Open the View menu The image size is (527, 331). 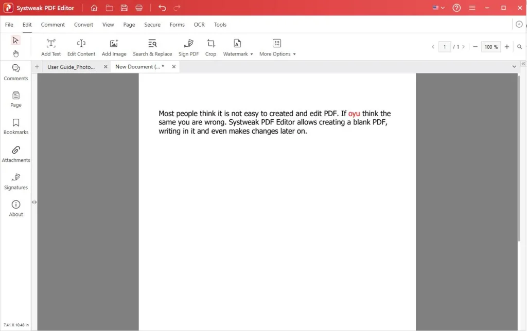pos(108,25)
